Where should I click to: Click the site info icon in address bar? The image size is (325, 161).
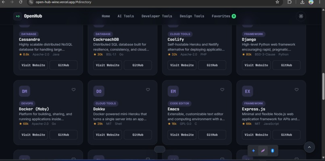pyautogui.click(x=31, y=2)
